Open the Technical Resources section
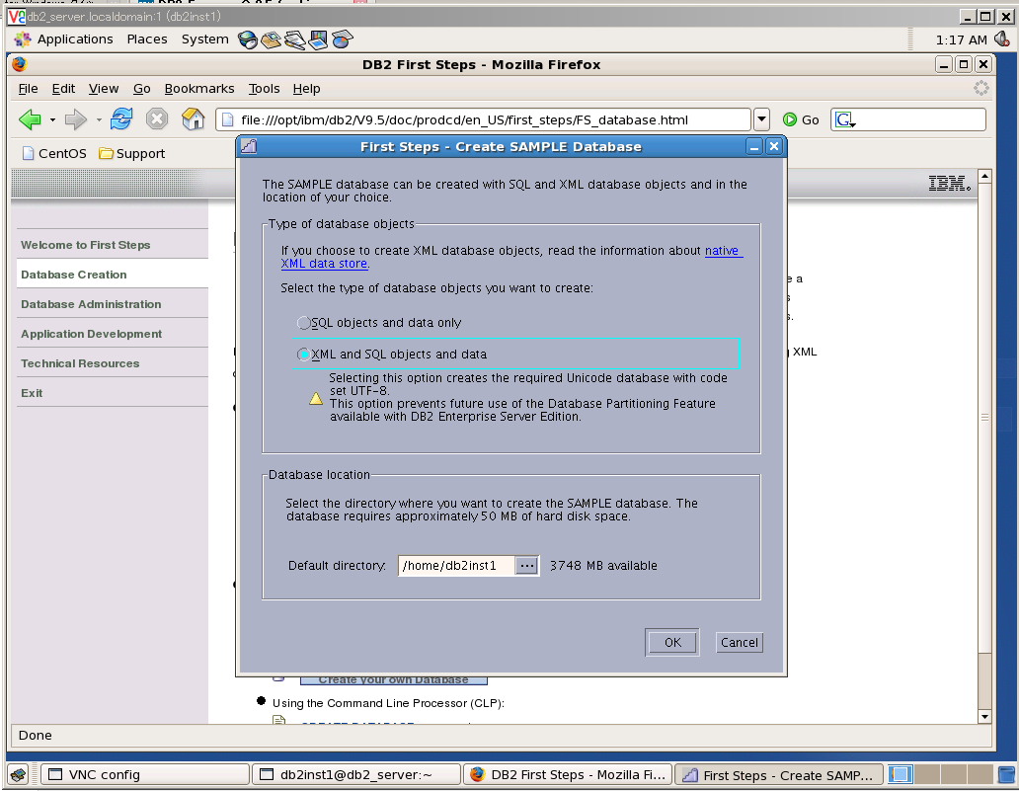The width and height of the screenshot is (1019, 791). [x=80, y=363]
